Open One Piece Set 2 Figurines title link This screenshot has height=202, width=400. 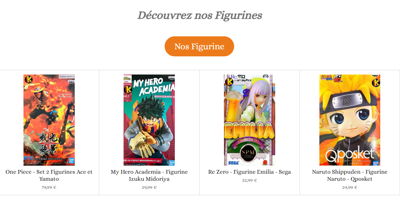(x=49, y=175)
